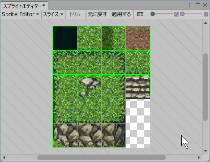
Task: Select the horizontal stone brick wall tile
Action: pos(138,87)
